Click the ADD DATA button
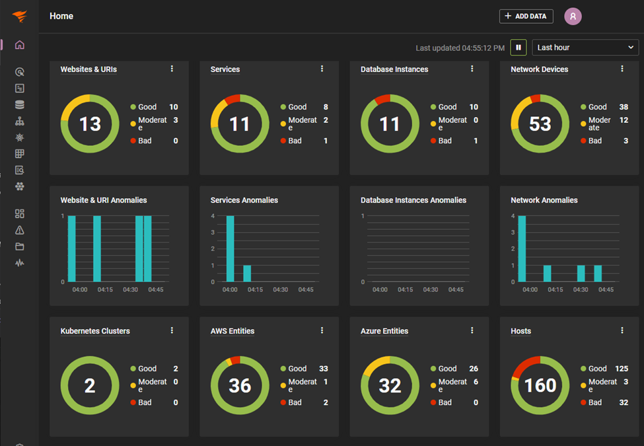644x446 pixels. (x=526, y=17)
